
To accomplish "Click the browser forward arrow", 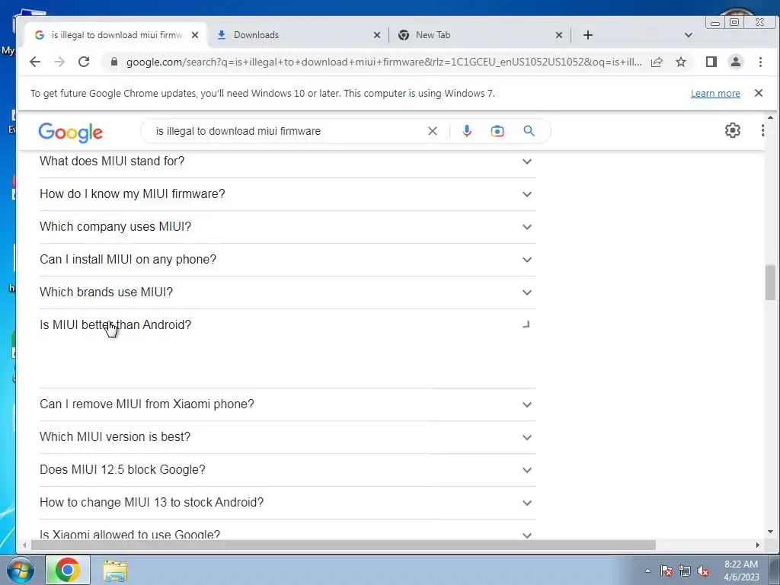I will (x=59, y=62).
